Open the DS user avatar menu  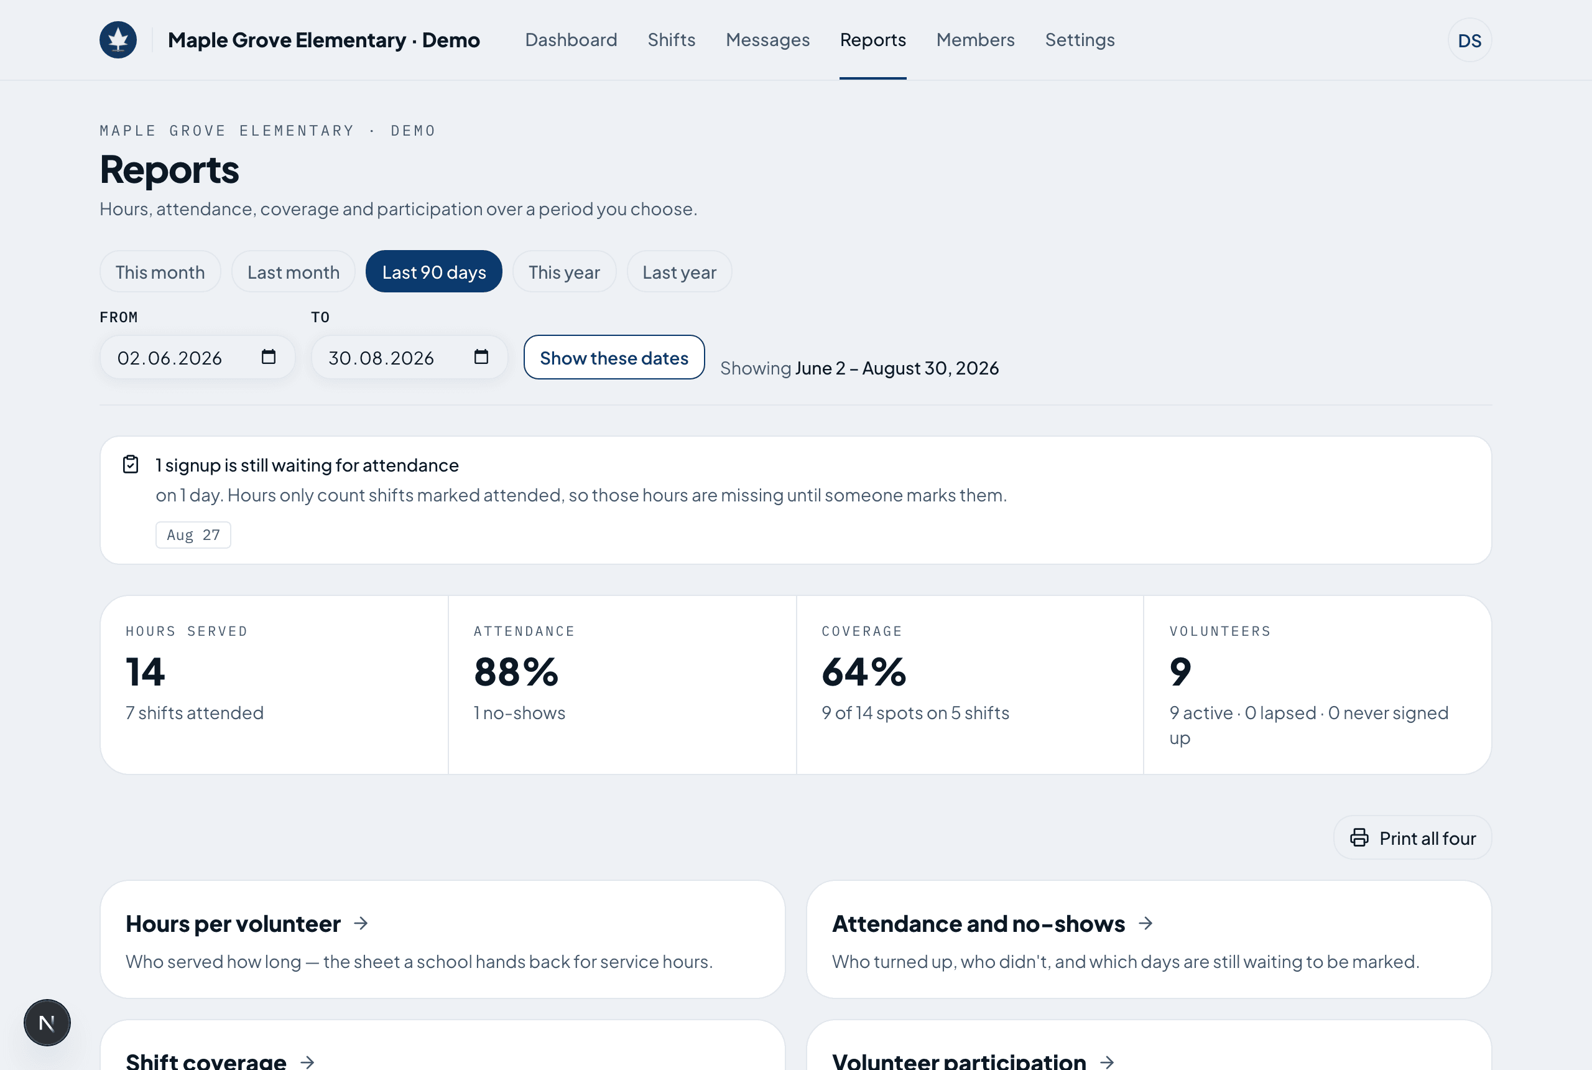coord(1469,40)
